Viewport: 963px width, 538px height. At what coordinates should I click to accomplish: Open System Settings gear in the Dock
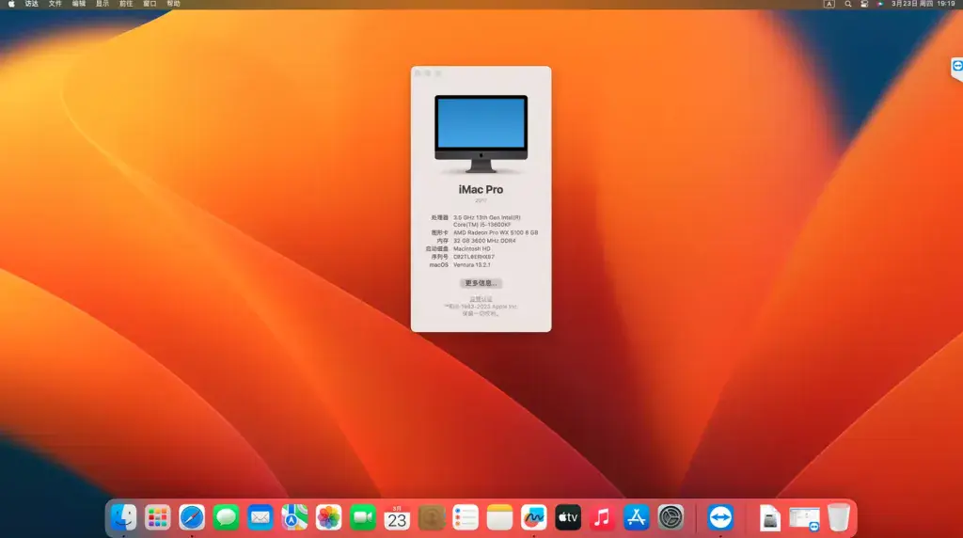[671, 517]
